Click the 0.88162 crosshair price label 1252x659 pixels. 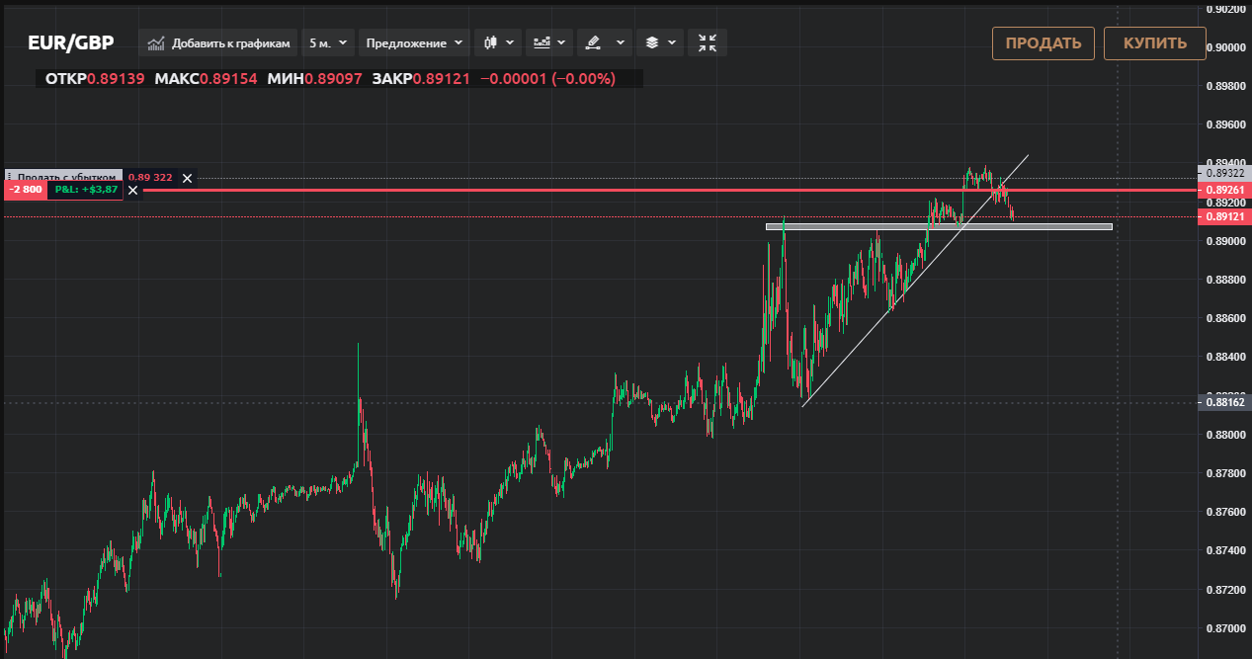coord(1224,402)
